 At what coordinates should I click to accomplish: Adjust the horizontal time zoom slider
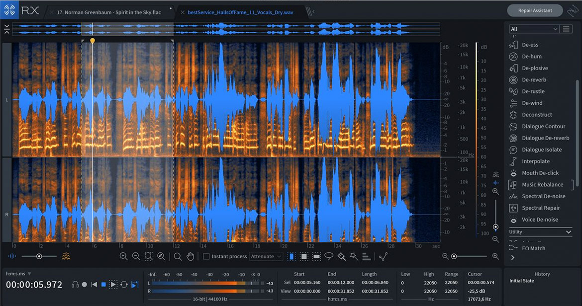(470, 256)
